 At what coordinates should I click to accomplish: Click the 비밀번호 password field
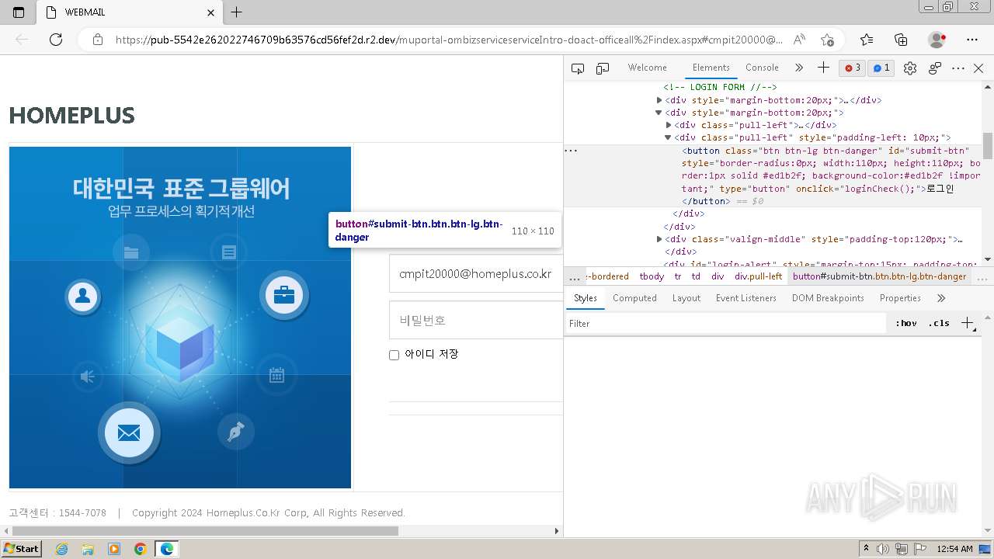[x=475, y=320]
